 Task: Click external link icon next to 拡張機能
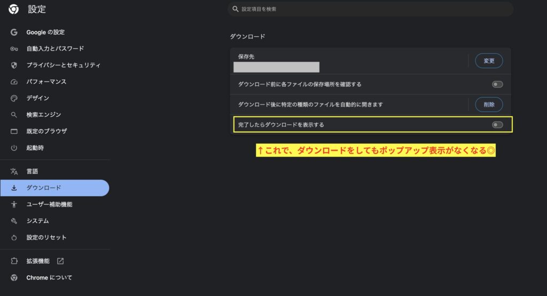pyautogui.click(x=60, y=261)
